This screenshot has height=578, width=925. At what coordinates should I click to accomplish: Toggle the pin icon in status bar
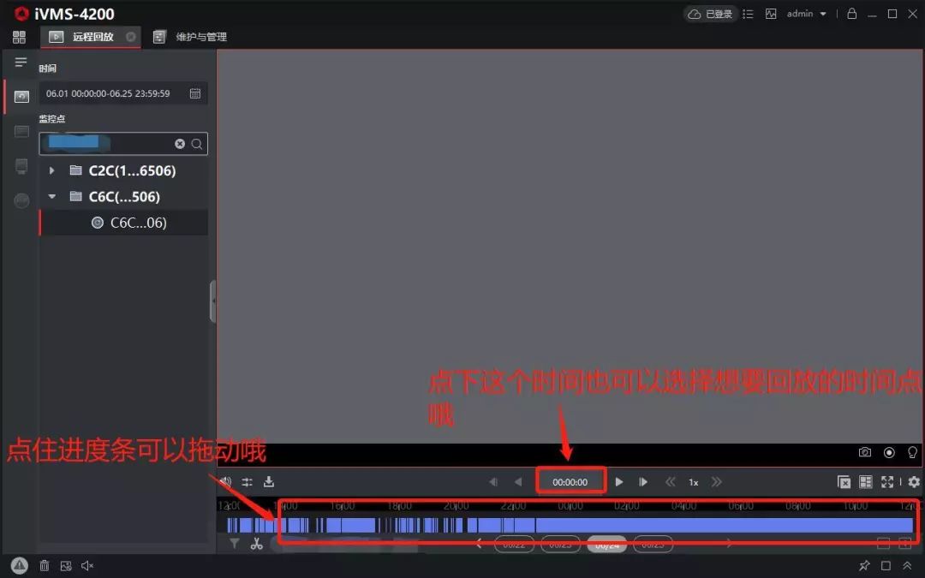864,565
